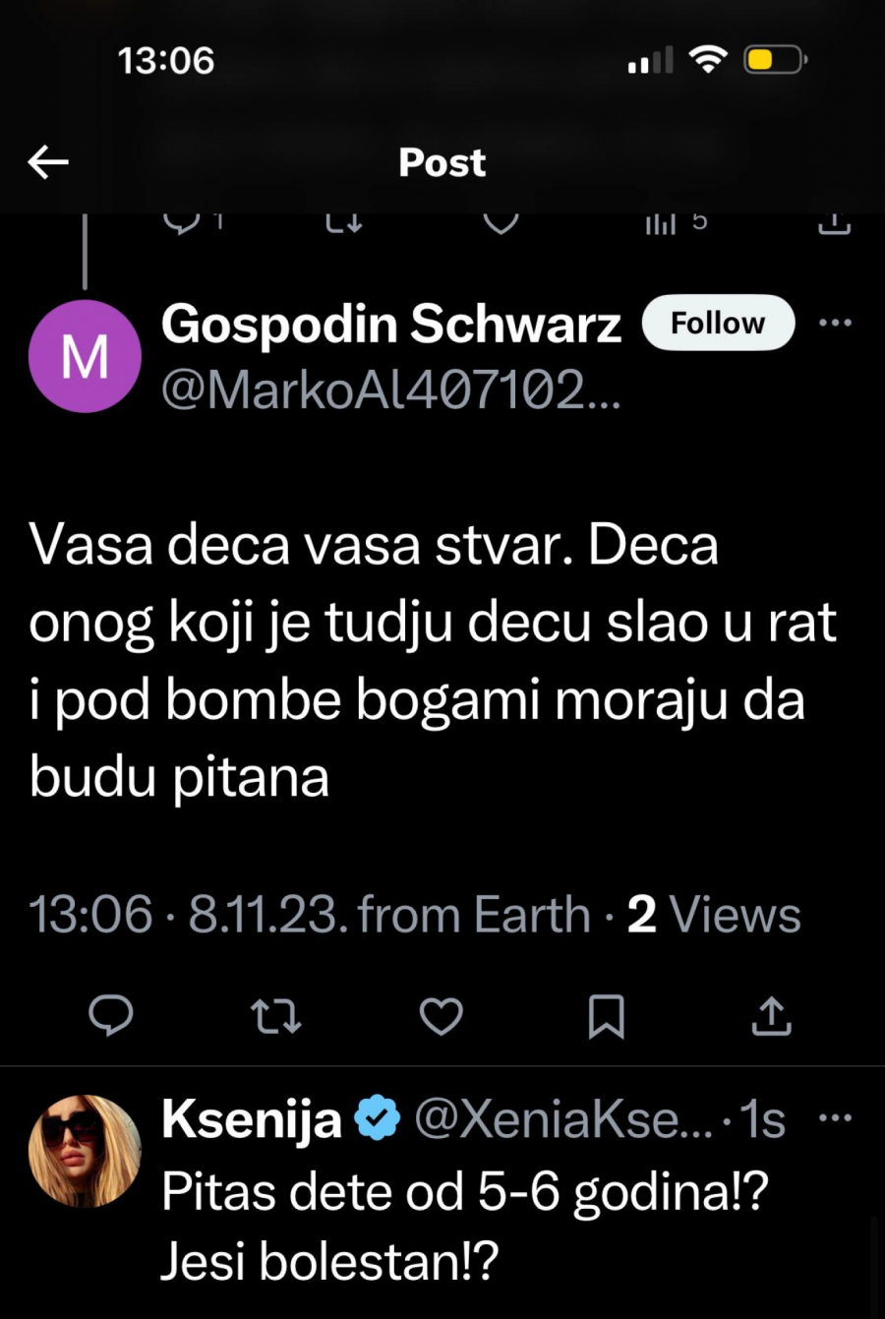Open Ksenija's reply text
Image resolution: width=885 pixels, height=1319 pixels.
(x=462, y=1225)
